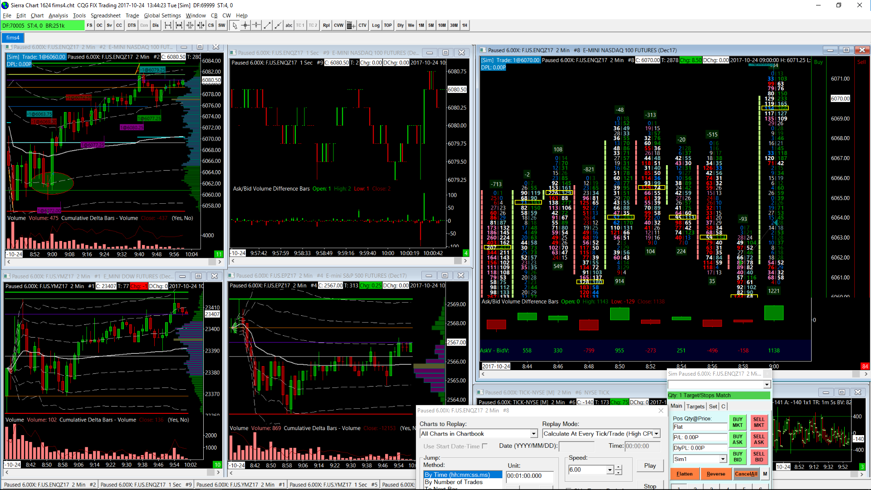
Task: Select By Number of Trades method
Action: (x=454, y=482)
